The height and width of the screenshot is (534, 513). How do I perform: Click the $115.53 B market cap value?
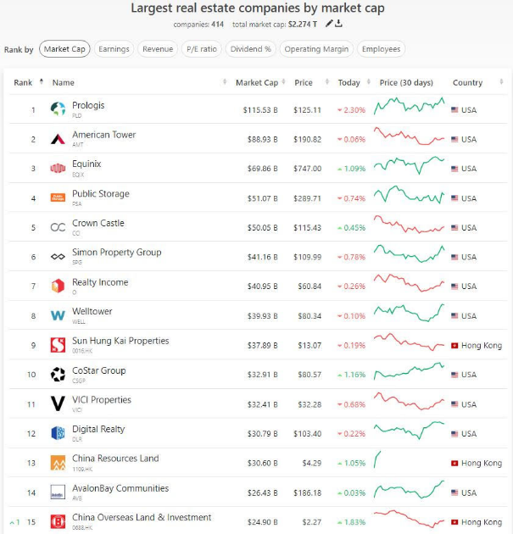point(260,110)
